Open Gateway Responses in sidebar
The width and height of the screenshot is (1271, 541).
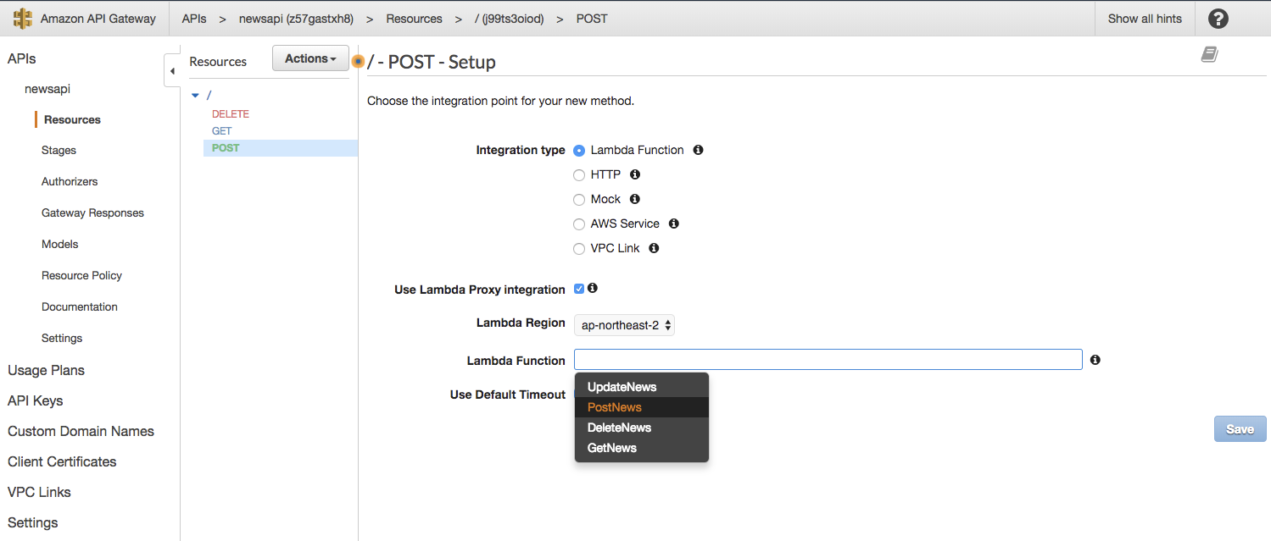tap(92, 213)
